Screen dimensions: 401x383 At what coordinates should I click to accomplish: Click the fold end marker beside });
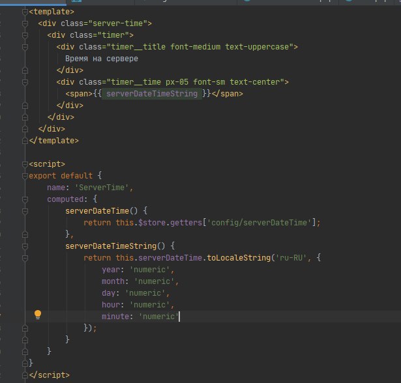point(25,328)
